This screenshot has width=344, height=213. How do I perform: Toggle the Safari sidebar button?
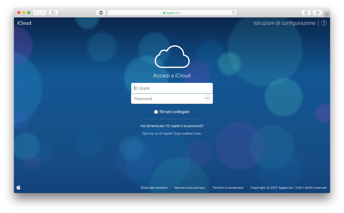pos(53,13)
